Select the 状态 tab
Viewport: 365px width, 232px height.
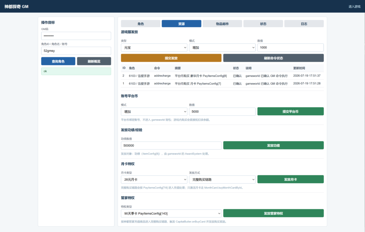point(263,24)
